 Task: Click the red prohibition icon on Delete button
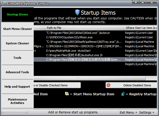pyautogui.click(x=108, y=85)
